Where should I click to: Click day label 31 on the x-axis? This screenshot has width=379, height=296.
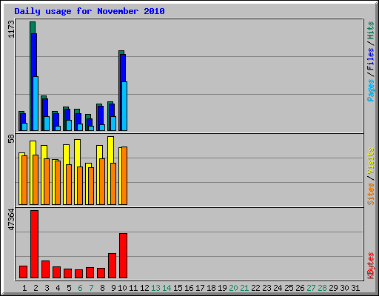pyautogui.click(x=355, y=288)
